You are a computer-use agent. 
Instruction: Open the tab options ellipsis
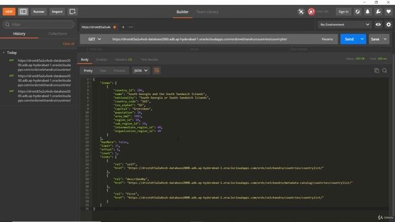tap(131, 27)
